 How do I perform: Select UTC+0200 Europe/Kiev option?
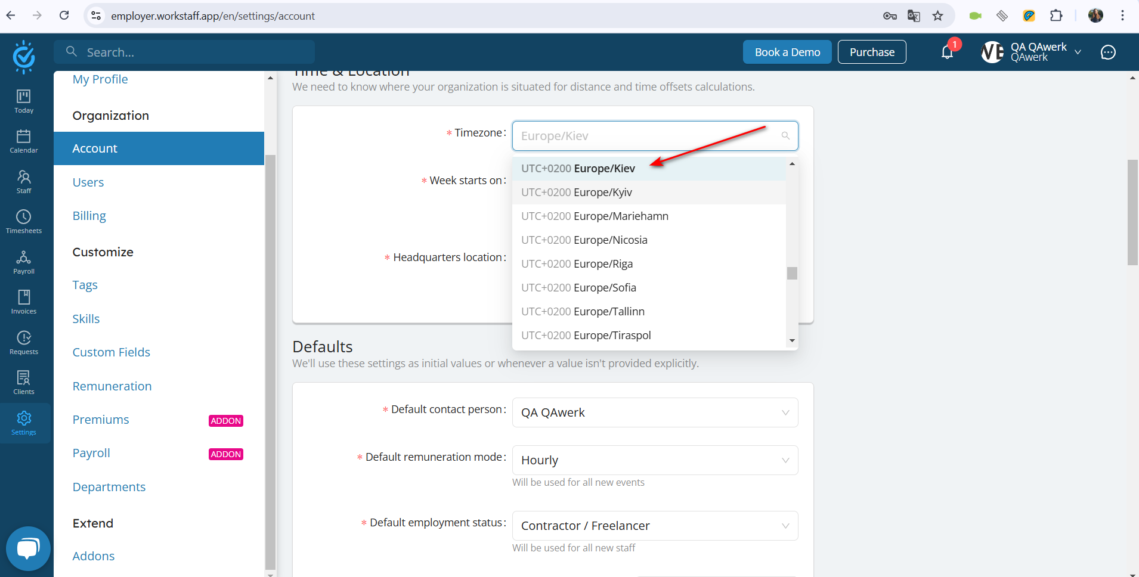tap(649, 169)
